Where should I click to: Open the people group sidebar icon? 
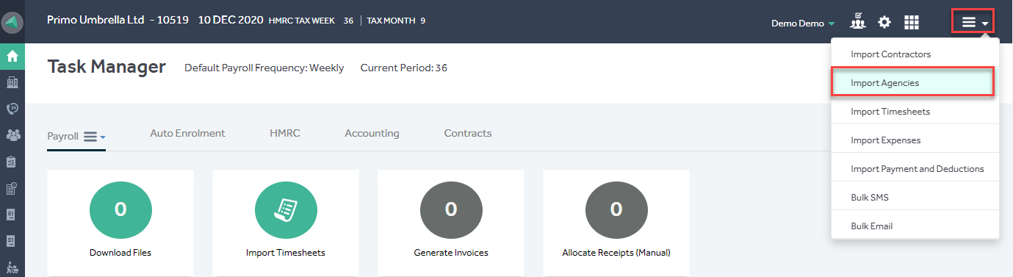[x=12, y=135]
